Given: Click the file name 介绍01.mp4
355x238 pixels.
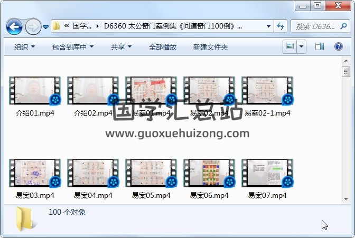Looking at the screenshot, I should tap(35, 113).
